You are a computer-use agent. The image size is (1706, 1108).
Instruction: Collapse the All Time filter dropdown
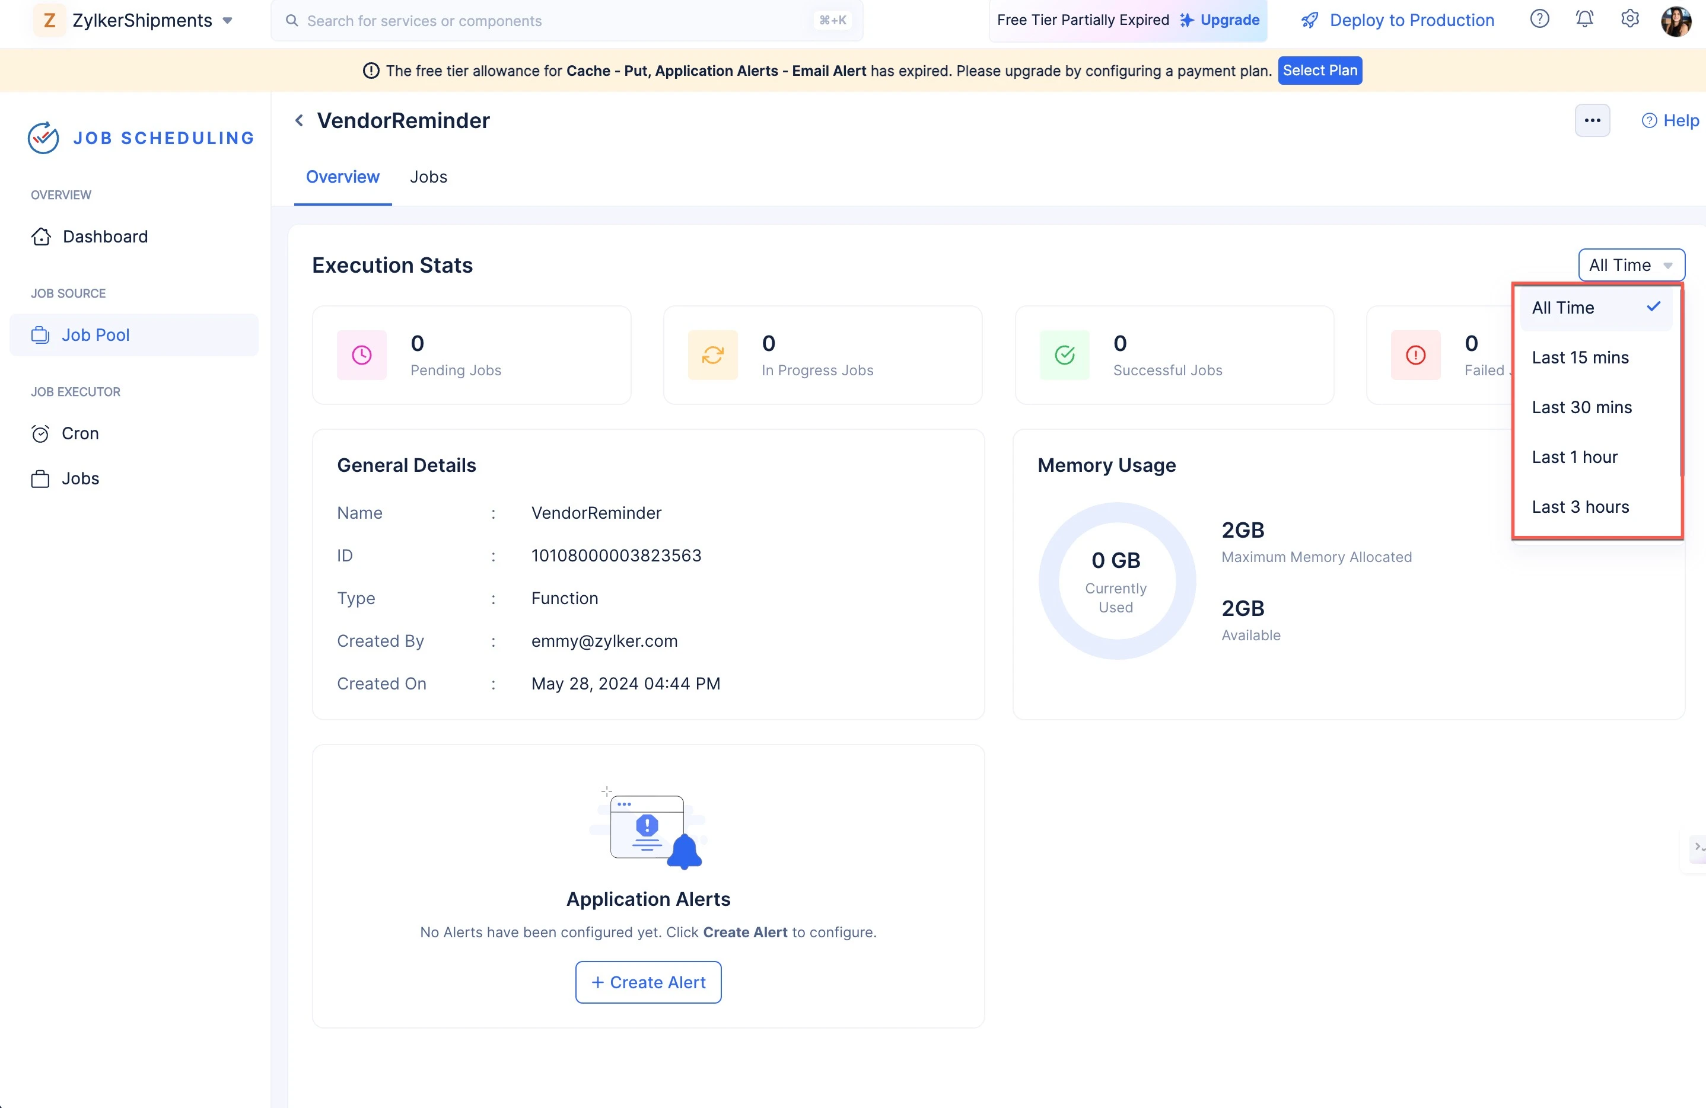point(1631,265)
